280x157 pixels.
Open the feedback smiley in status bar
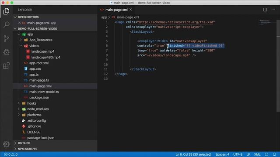[266, 154]
